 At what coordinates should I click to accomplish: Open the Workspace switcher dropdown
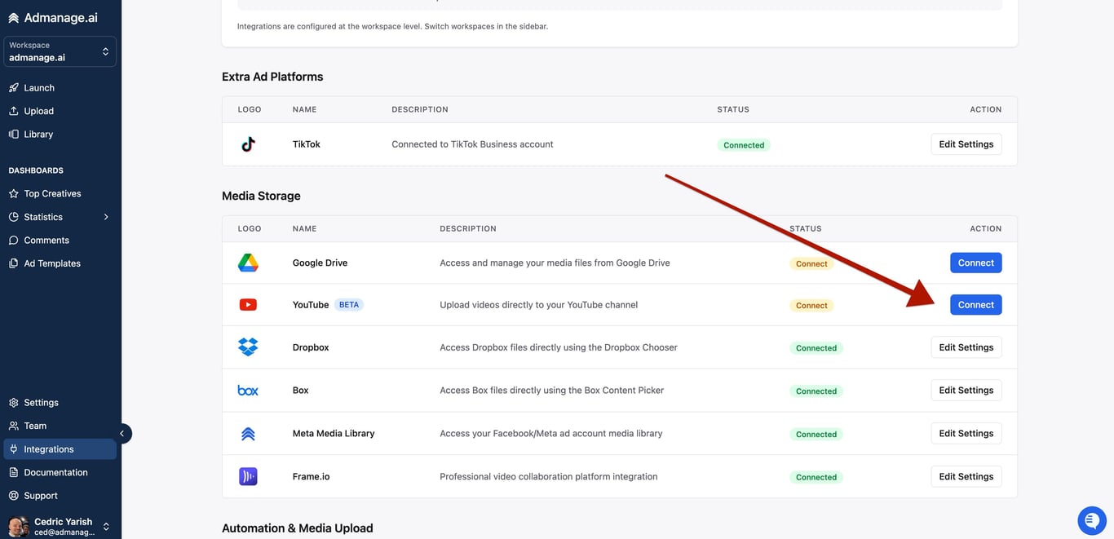coord(60,51)
